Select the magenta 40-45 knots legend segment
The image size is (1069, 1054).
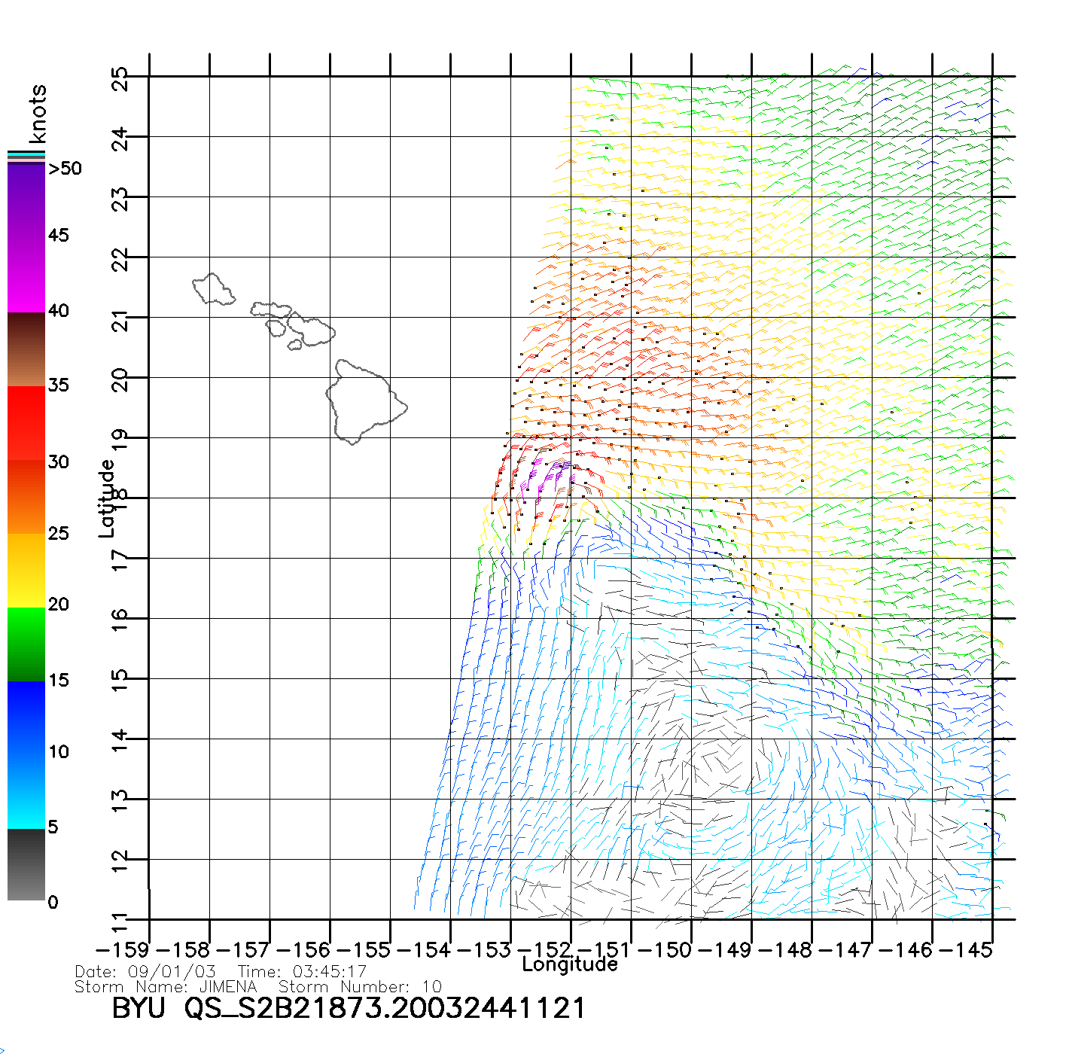pos(26,275)
